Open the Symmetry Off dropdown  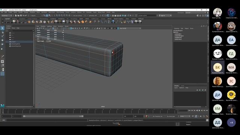(93, 15)
